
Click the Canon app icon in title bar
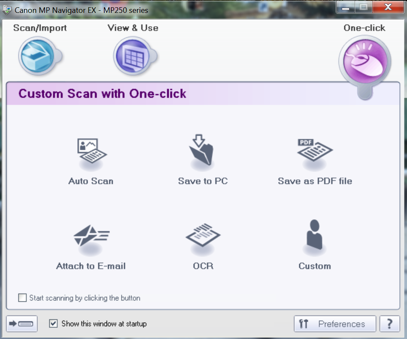pos(7,9)
